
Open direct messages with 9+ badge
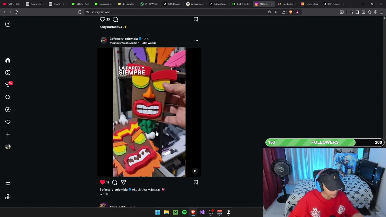pos(8,85)
